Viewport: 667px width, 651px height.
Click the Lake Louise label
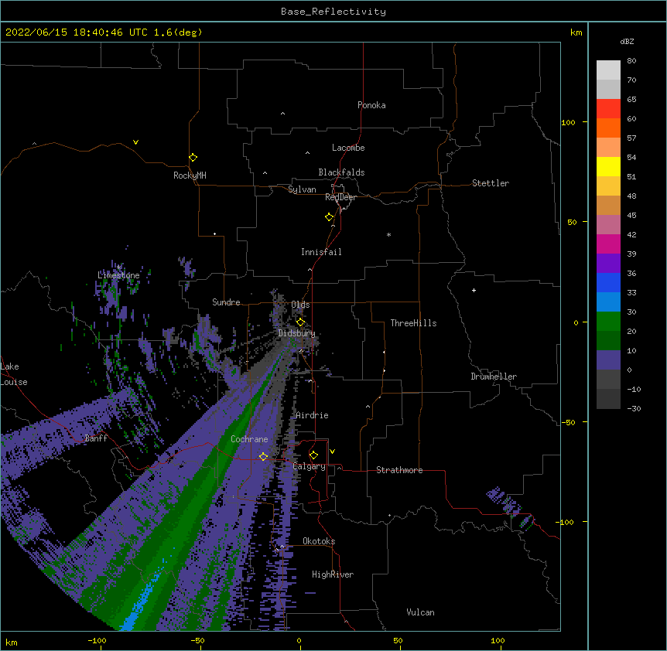(x=14, y=374)
